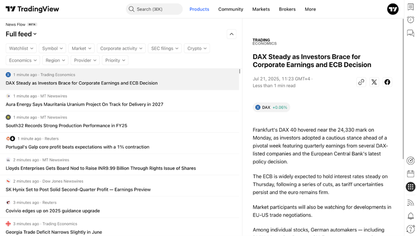Image resolution: width=417 pixels, height=236 pixels.
Task: Click the TradingView user avatar icon
Action: (x=393, y=9)
